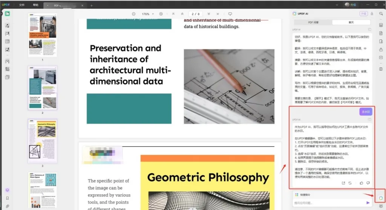Dislike the AI answer with thumbs down
This screenshot has width=386, height=210.
point(368,183)
